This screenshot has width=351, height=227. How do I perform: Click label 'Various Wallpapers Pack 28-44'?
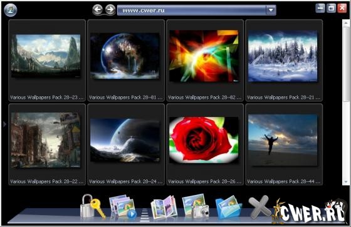(x=284, y=181)
